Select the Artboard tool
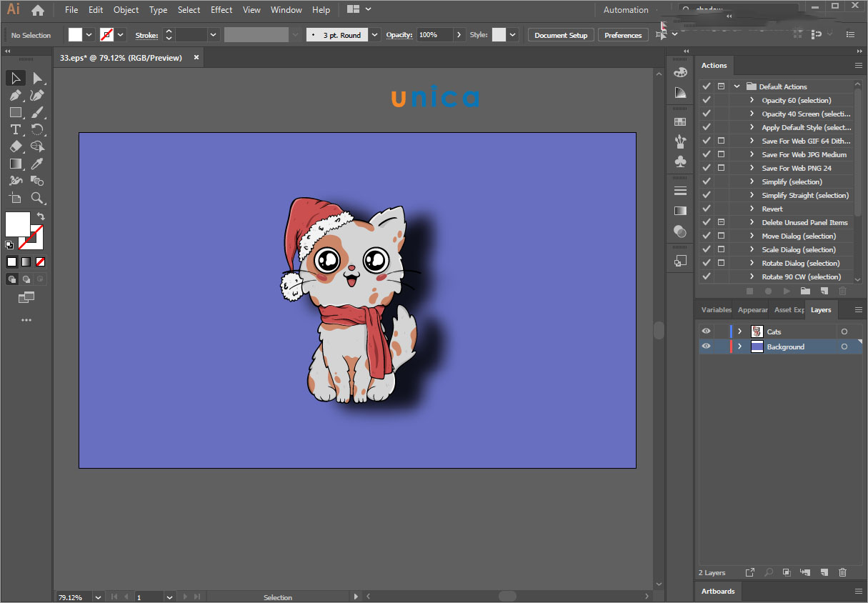This screenshot has width=868, height=603. 16,198
